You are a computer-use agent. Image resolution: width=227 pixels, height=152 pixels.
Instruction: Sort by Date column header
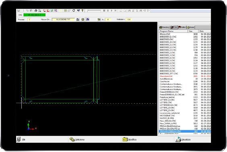pyautogui.click(x=204, y=31)
